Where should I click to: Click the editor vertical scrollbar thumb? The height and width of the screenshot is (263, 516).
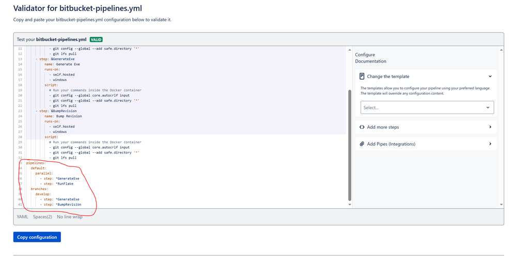pos(350,145)
